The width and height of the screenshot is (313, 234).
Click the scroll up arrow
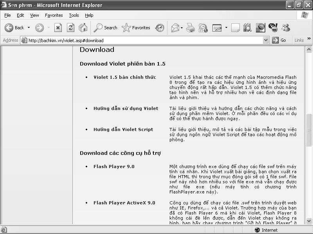tap(309, 50)
